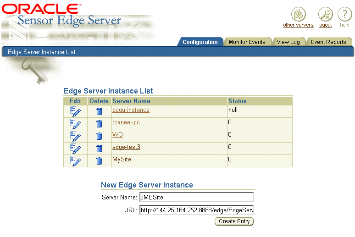Click the null status cell
This screenshot has width=355, height=237.
coord(260,111)
